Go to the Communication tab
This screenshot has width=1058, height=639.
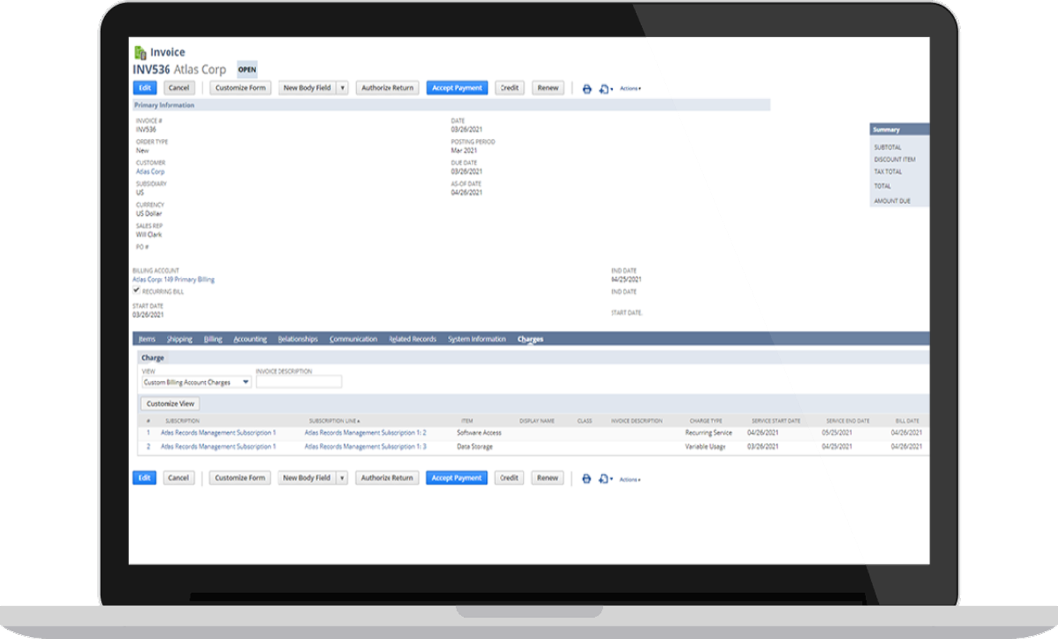tap(353, 339)
